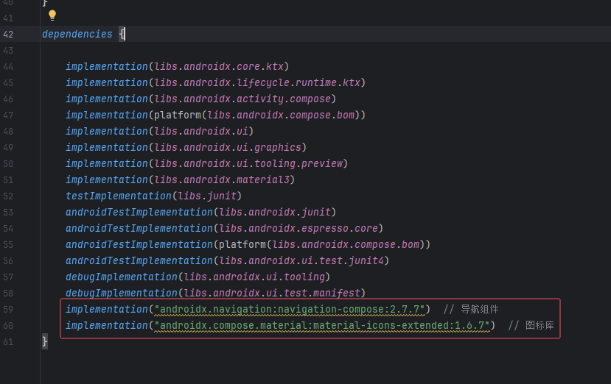Screen dimensions: 611x384
Task: Click debugImplementation libs.androidx.ui.test.manifest line
Action: (215, 293)
